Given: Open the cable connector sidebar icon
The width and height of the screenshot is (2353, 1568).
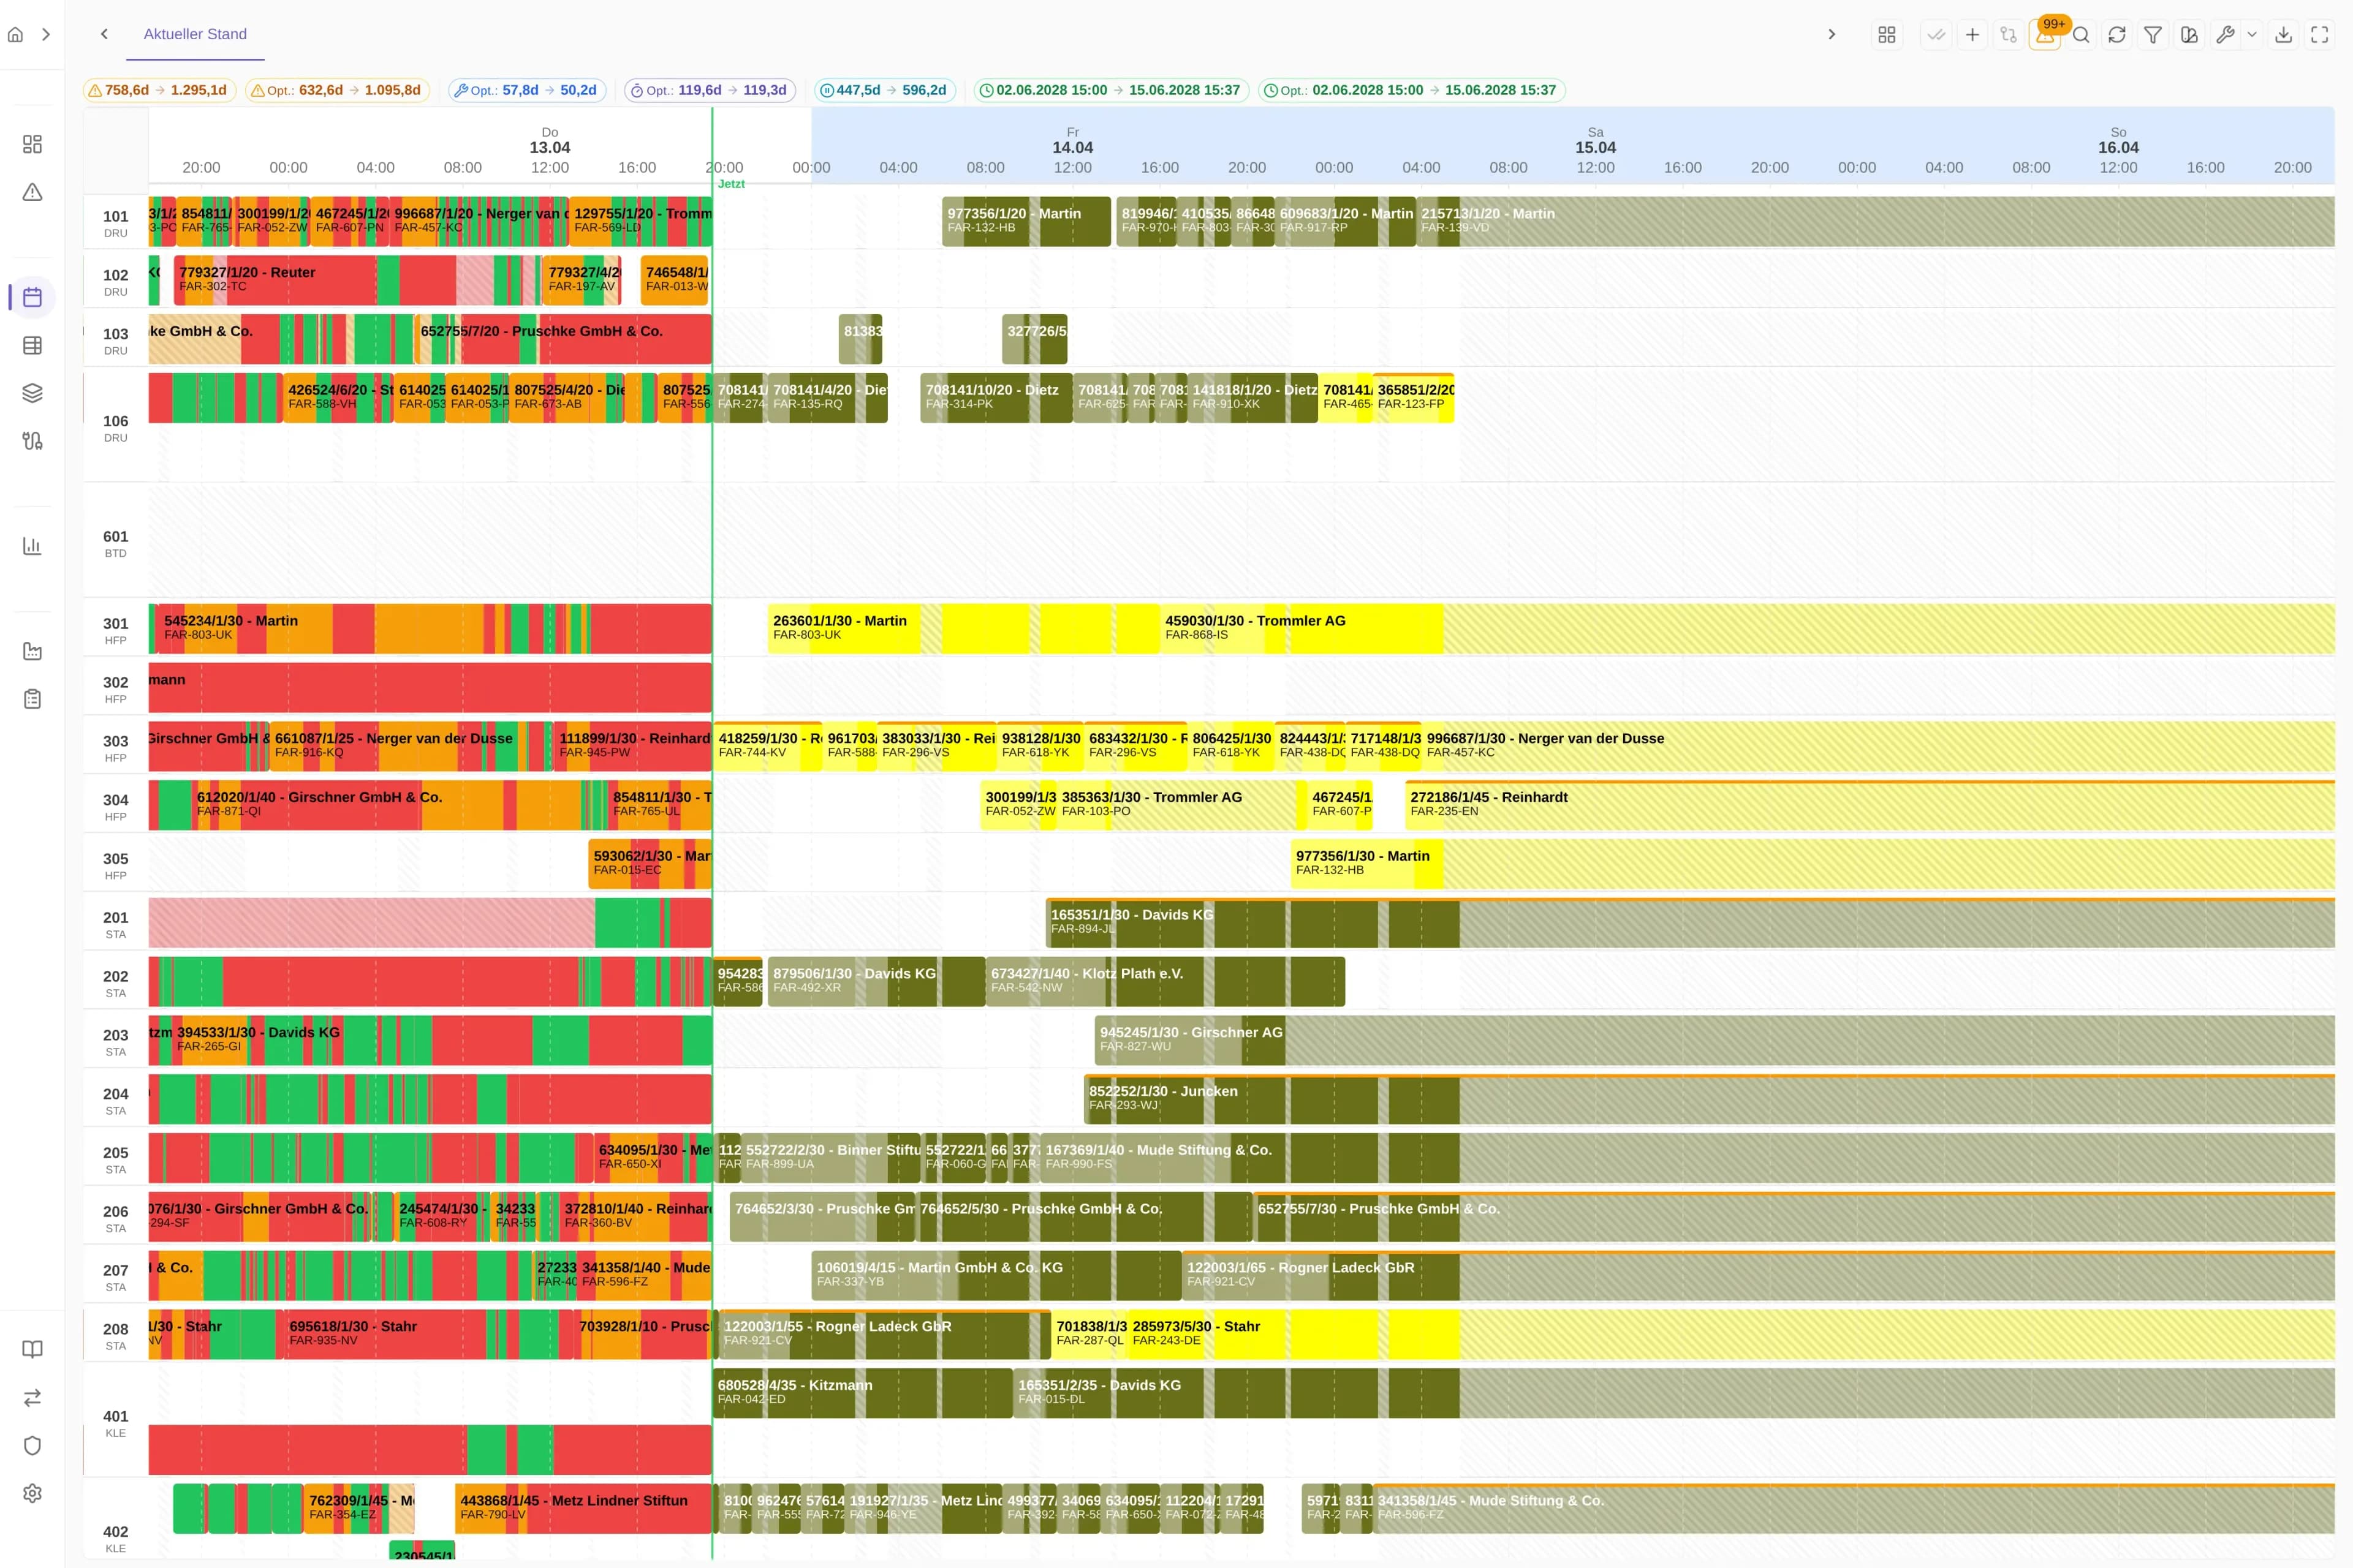Looking at the screenshot, I should coord(32,441).
